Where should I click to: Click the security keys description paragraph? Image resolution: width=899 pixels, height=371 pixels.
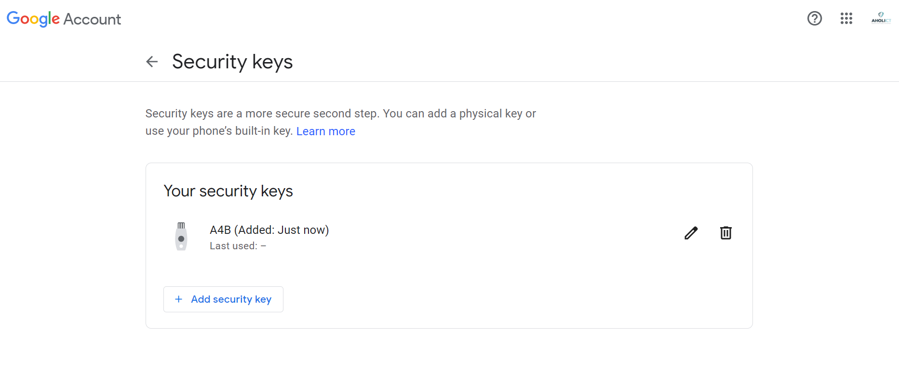pyautogui.click(x=341, y=122)
